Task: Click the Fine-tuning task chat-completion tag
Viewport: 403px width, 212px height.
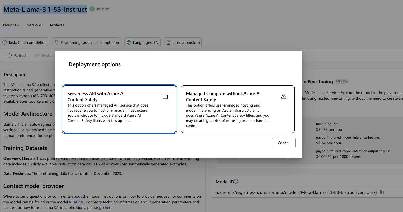Action: point(87,42)
